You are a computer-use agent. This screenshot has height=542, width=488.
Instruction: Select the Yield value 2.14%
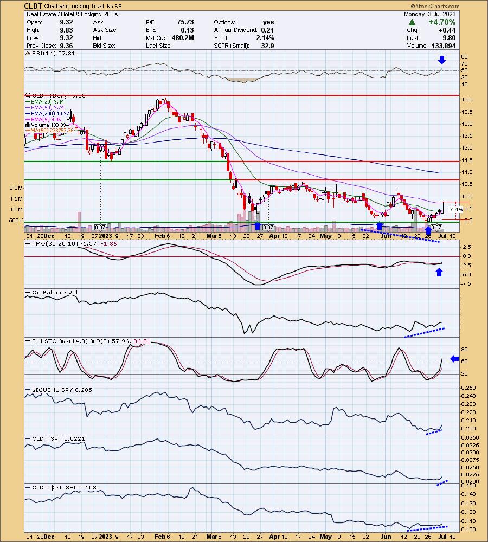coord(265,38)
